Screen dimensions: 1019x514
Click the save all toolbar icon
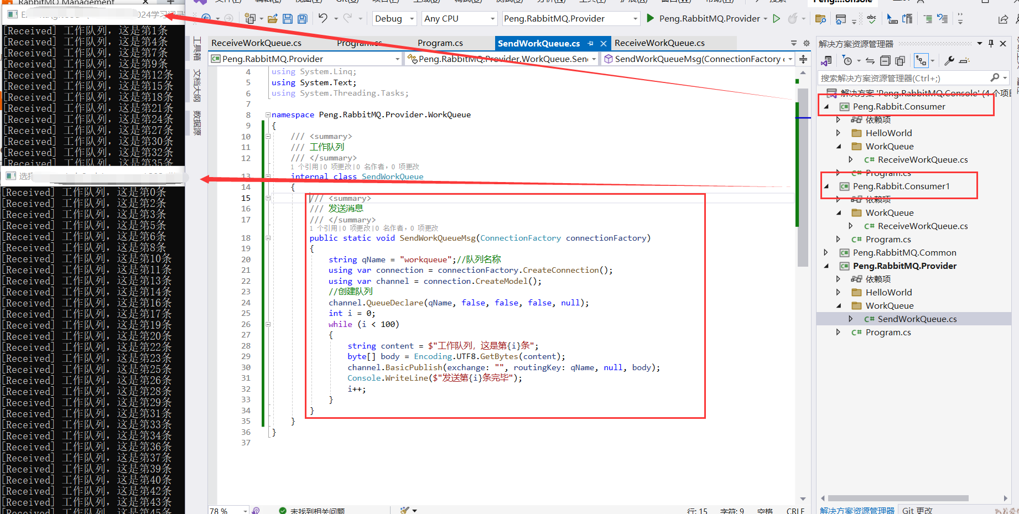coord(302,18)
